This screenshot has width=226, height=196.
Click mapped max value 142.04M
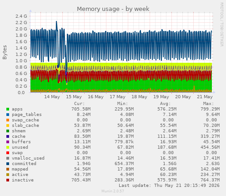point(210,169)
